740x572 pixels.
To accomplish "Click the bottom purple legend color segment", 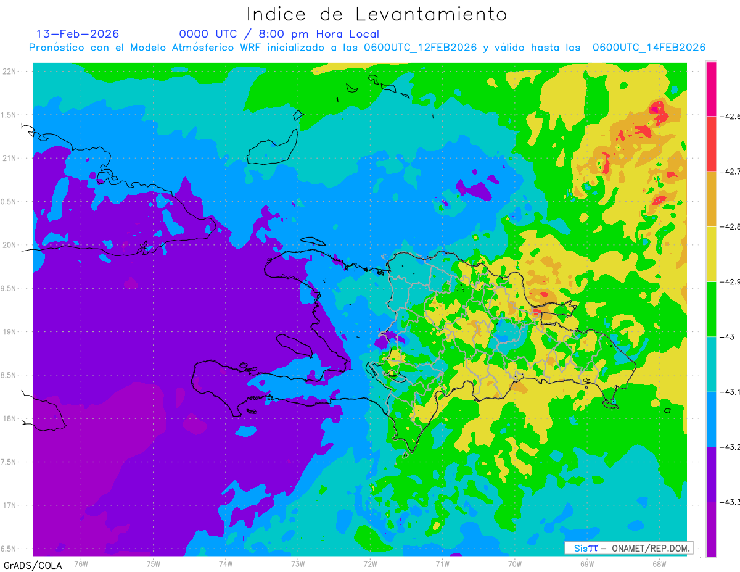I will coord(711,529).
